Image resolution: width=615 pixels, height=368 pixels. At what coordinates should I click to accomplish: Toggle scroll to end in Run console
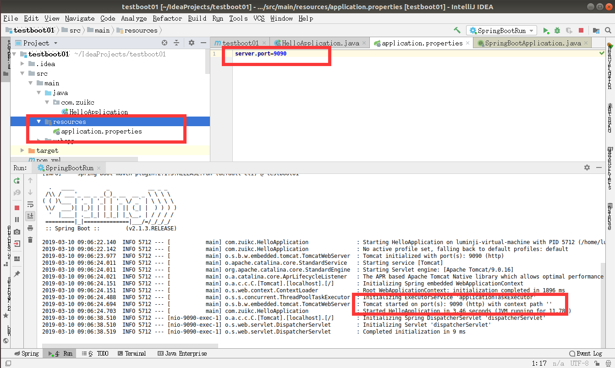[30, 216]
